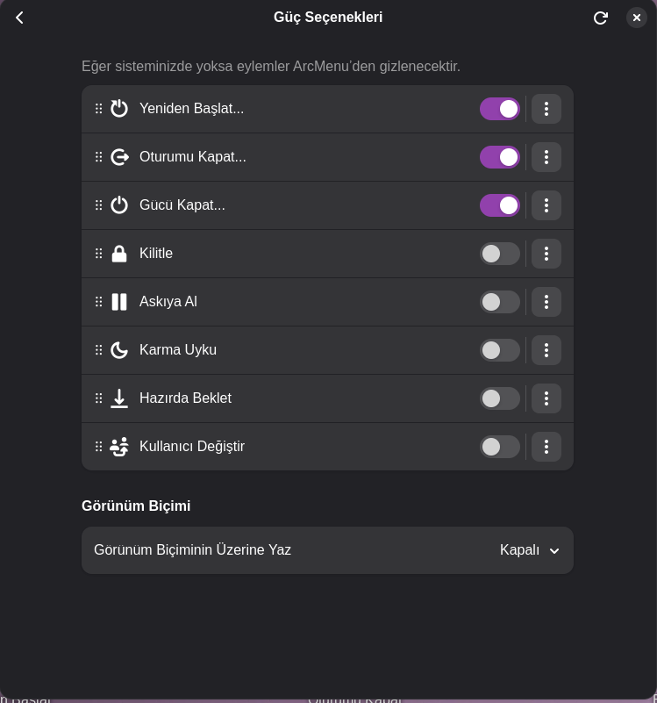This screenshot has width=657, height=703.
Task: Open the three-dot menu for Askıya Al
Action: pyautogui.click(x=546, y=302)
